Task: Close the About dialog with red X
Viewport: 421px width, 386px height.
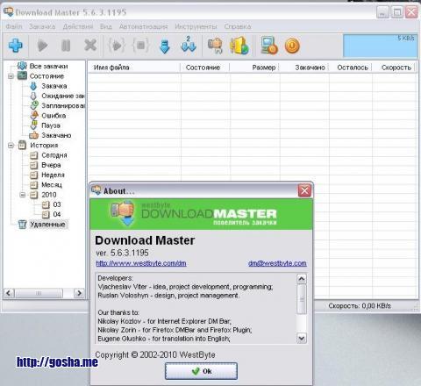Action: (304, 190)
